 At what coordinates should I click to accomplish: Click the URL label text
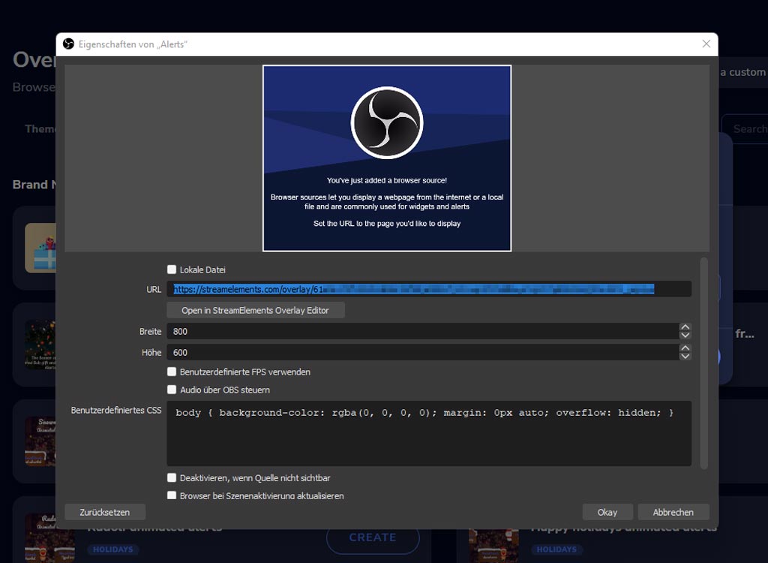click(x=154, y=289)
